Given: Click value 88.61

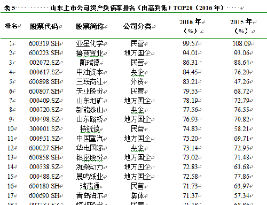Looking at the screenshot, I should [x=241, y=63].
